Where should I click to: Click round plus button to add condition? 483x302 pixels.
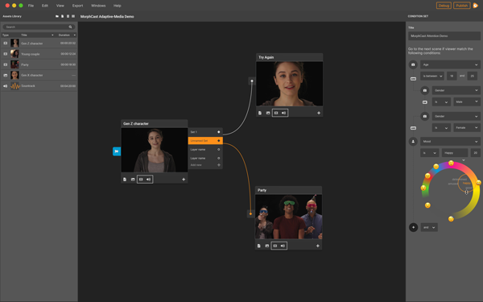(413, 227)
